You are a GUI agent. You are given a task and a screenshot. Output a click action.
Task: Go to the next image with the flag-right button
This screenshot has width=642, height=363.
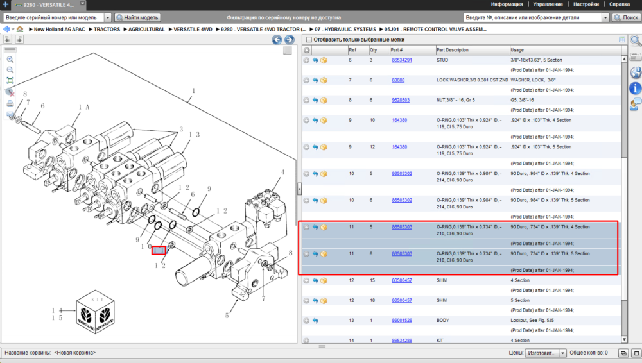[x=19, y=39]
